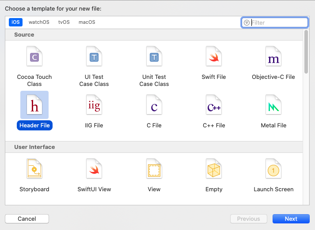This screenshot has width=315, height=230.
Task: Switch to the iOS platform tab
Action: (15, 22)
